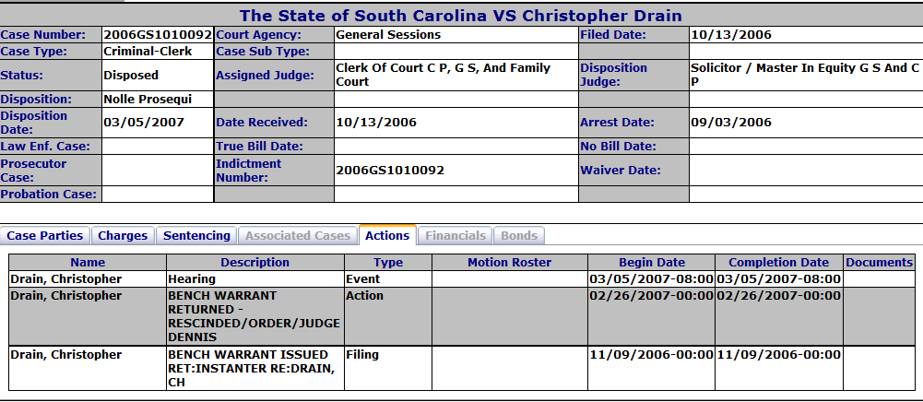Switch to the Charges tab

pyautogui.click(x=123, y=235)
